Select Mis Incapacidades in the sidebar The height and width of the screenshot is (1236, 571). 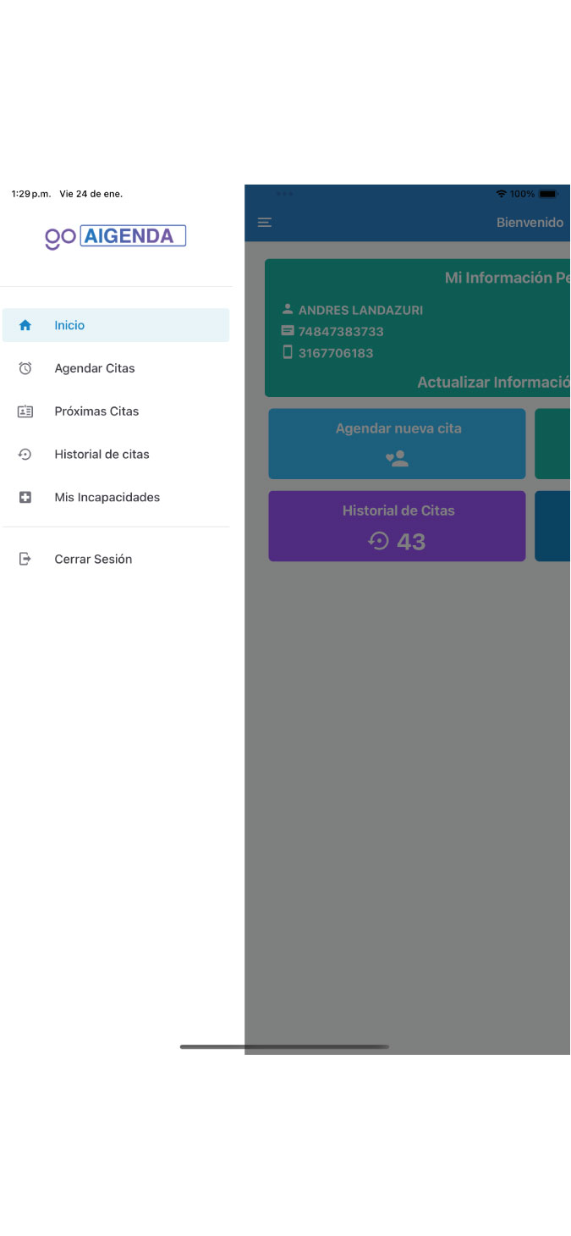click(x=107, y=498)
